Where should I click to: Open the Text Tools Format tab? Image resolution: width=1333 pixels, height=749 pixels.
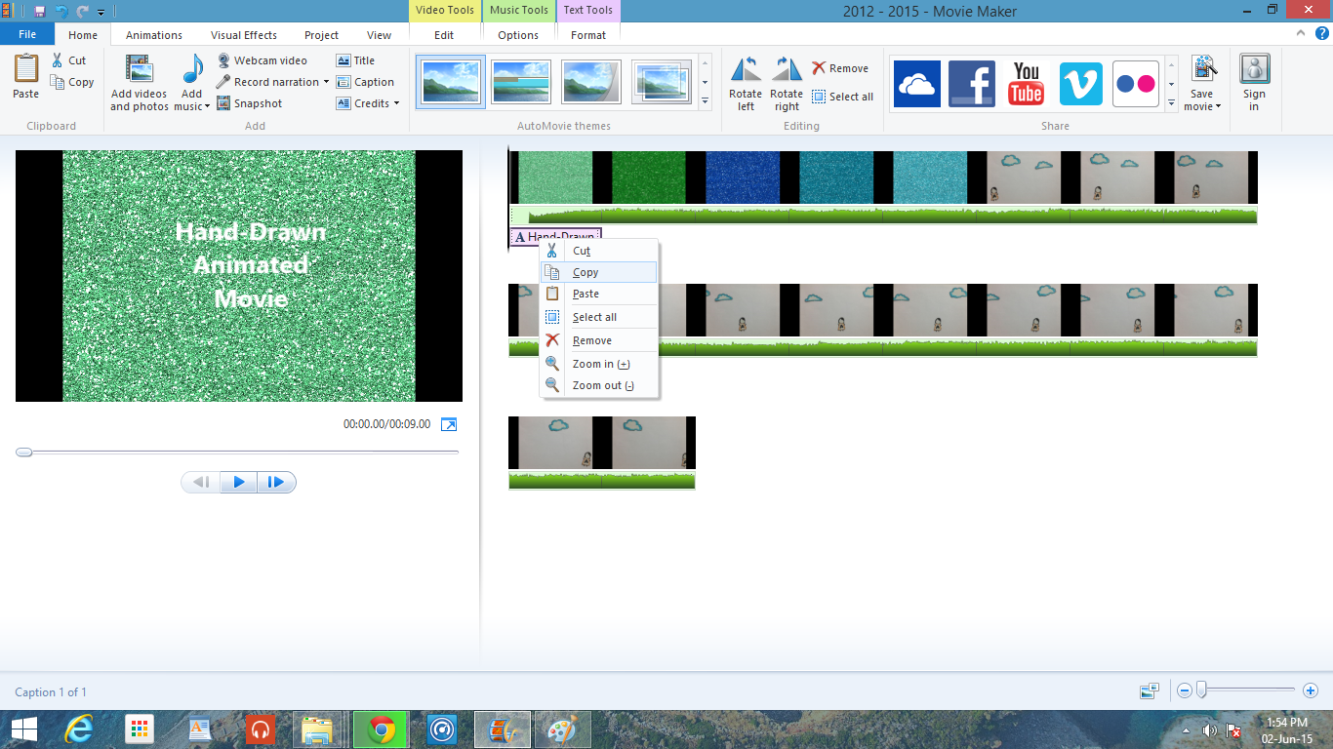588,35
